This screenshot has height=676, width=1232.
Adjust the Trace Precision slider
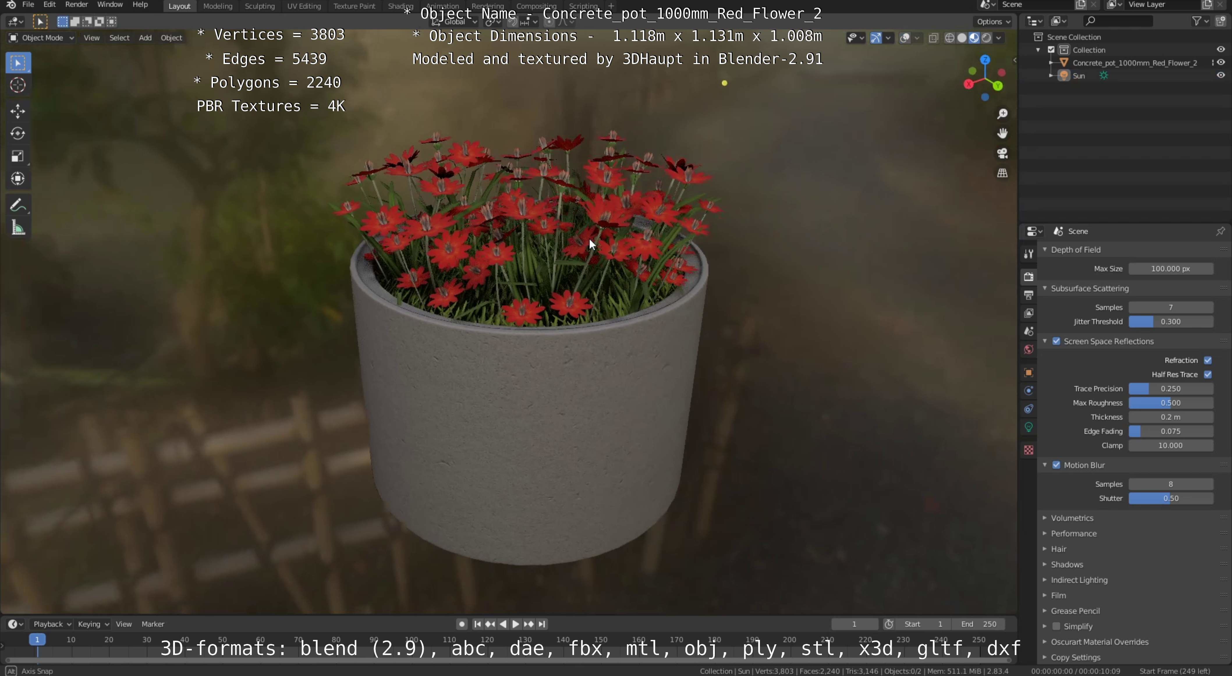pyautogui.click(x=1171, y=389)
